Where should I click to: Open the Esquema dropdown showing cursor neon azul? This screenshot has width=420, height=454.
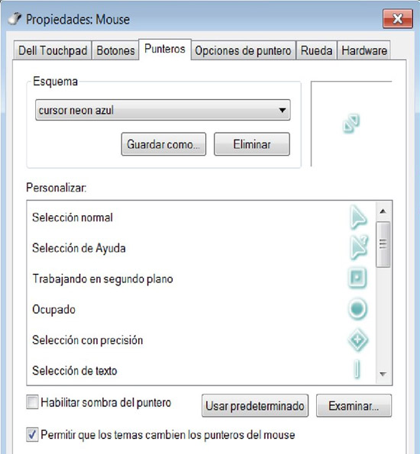pyautogui.click(x=163, y=110)
